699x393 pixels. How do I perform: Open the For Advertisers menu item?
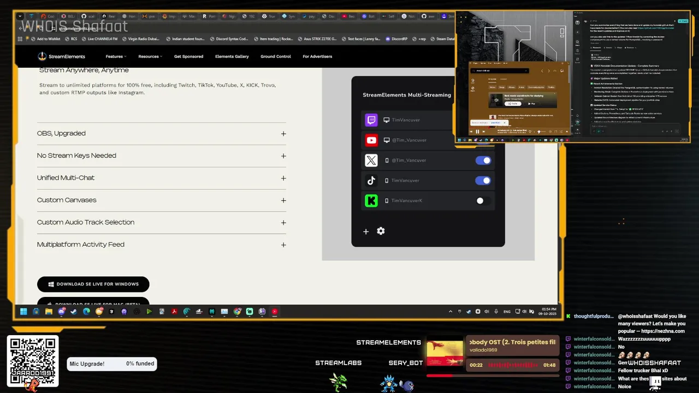317,56
